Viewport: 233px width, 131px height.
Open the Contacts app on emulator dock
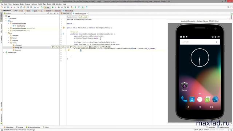[x=192, y=99]
